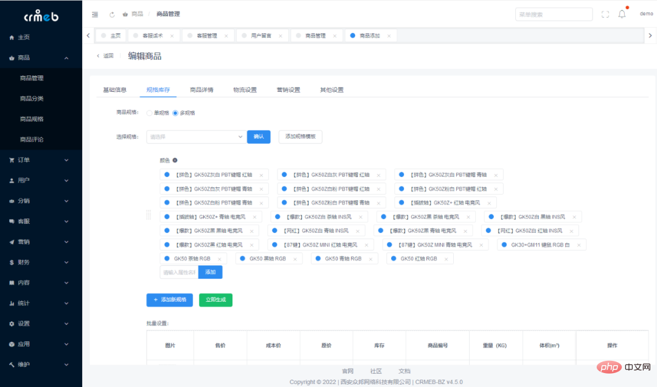Close the 商品添加 page tab
Image resolution: width=657 pixels, height=387 pixels.
click(389, 36)
